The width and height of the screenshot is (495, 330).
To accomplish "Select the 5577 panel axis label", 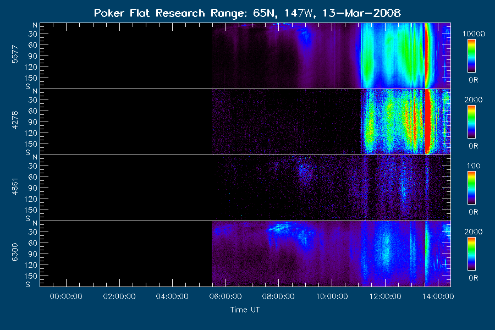I will tap(15, 54).
